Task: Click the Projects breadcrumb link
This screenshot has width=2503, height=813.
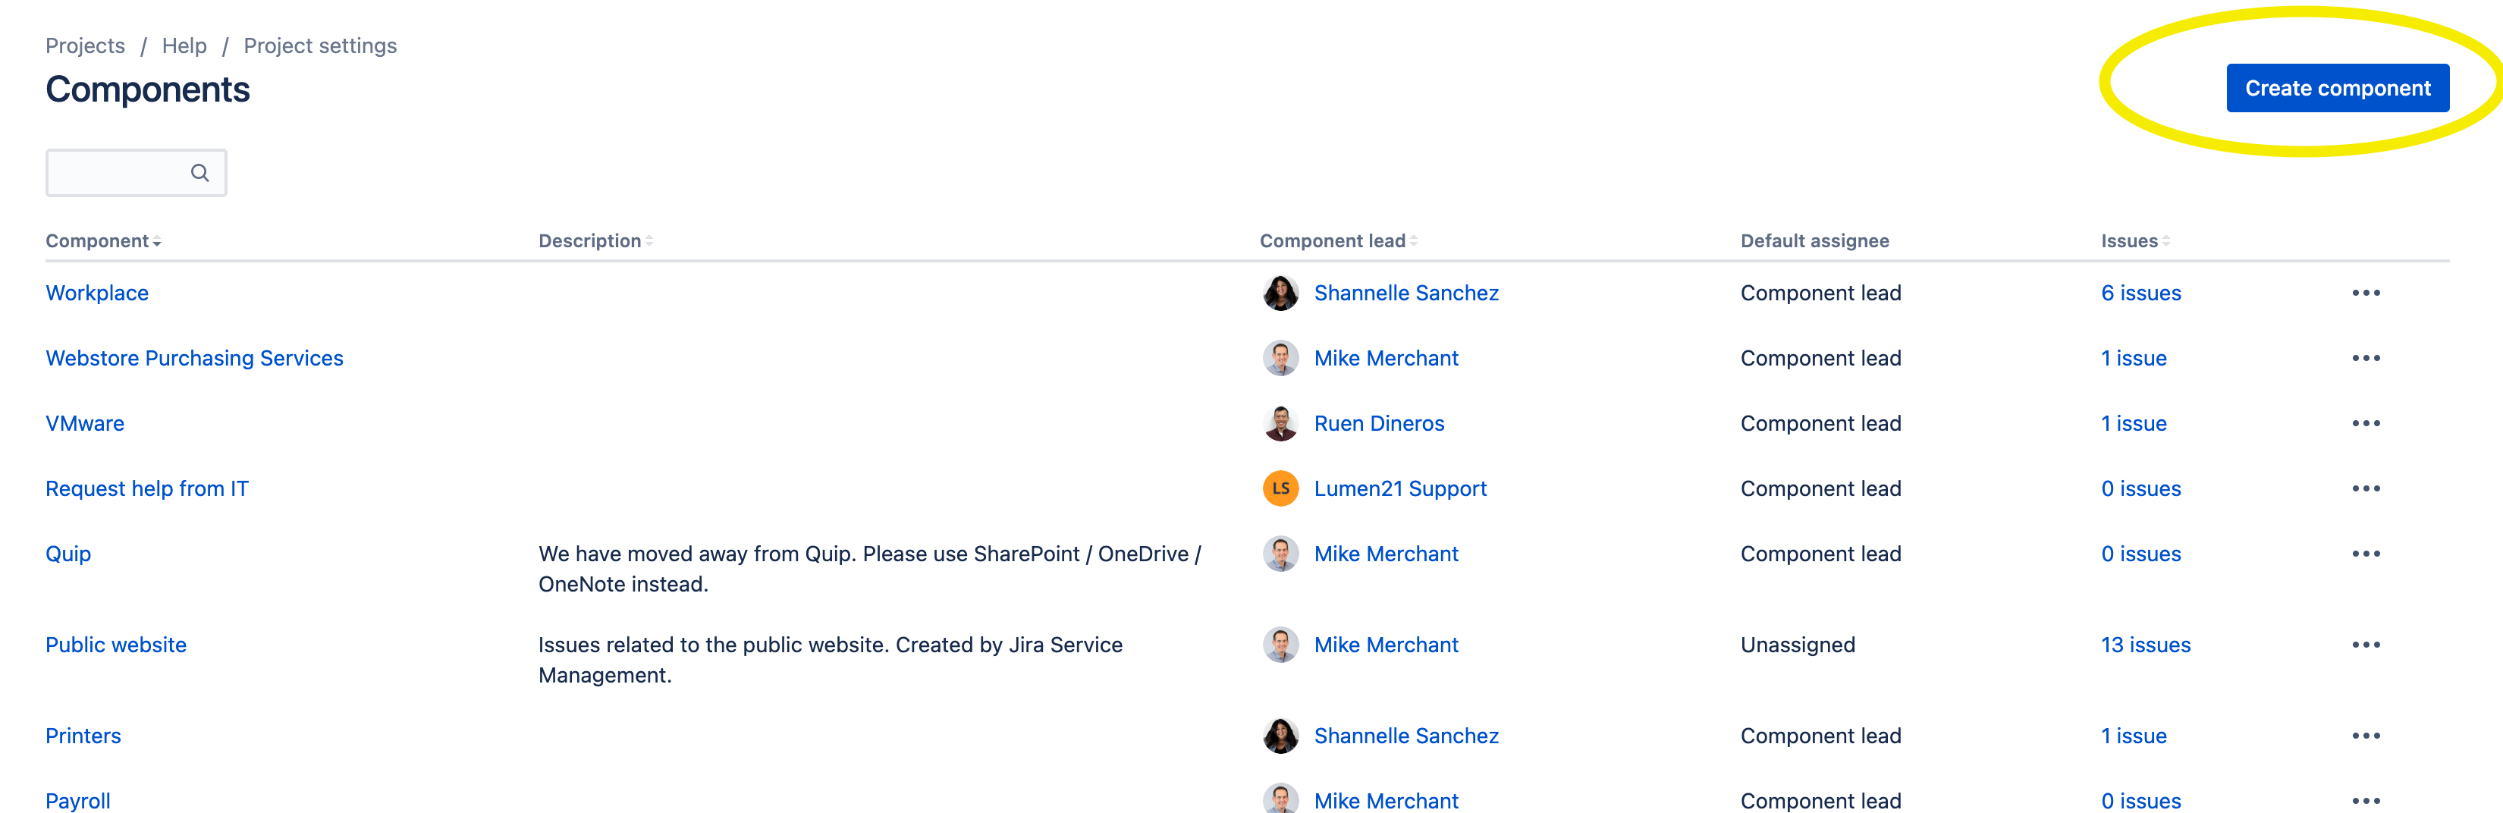Action: click(x=84, y=45)
